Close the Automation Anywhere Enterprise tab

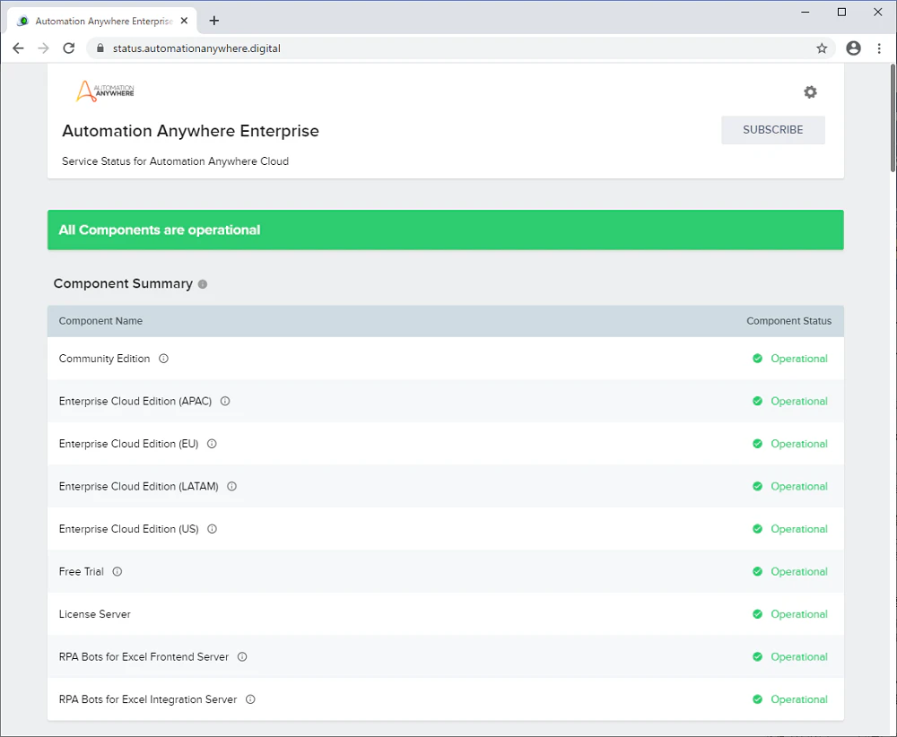(x=184, y=21)
